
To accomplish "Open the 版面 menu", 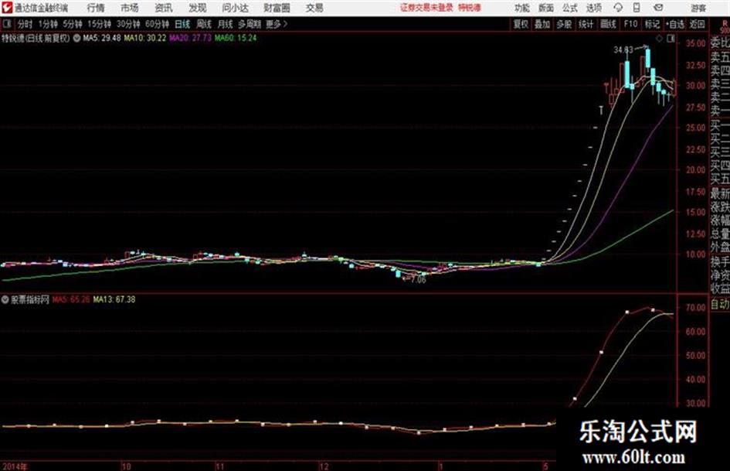I will tap(545, 8).
